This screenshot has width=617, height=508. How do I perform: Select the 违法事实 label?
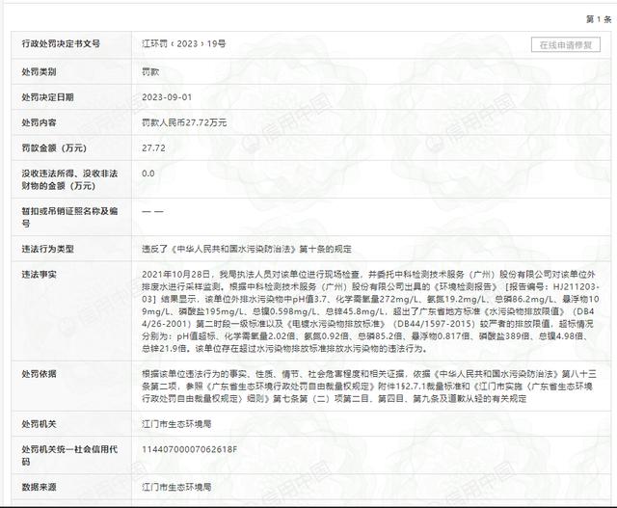(39, 275)
